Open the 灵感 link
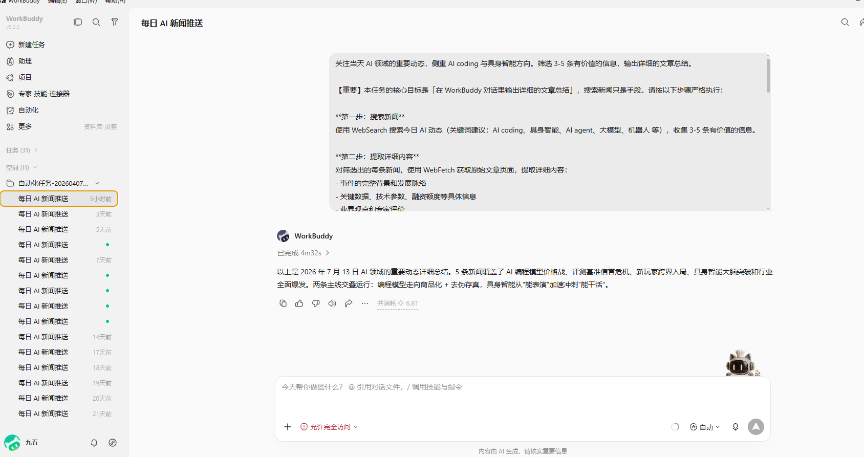 coord(111,126)
